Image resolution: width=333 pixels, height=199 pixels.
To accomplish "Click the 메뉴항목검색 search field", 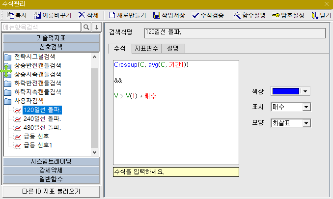I will pyautogui.click(x=41, y=27).
